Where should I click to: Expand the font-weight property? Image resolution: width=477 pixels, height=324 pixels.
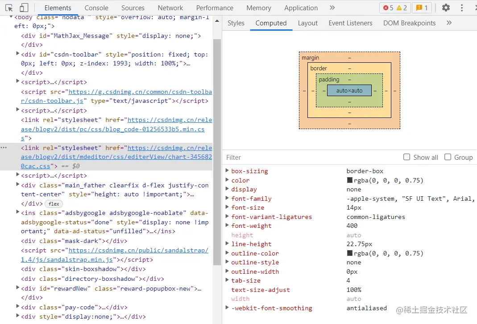click(227, 225)
